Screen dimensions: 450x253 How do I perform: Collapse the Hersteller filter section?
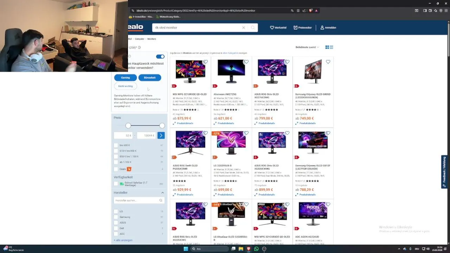(x=162, y=193)
